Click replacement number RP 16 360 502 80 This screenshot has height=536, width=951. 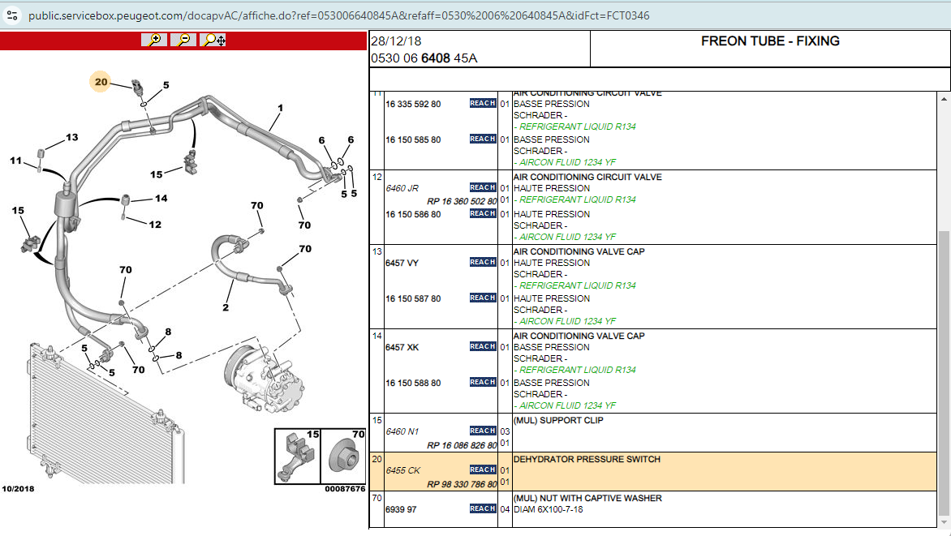click(x=462, y=201)
